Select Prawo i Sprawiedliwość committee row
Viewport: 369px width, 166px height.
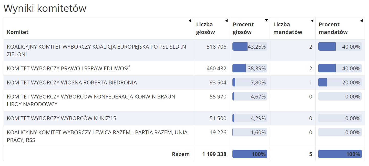point(69,68)
